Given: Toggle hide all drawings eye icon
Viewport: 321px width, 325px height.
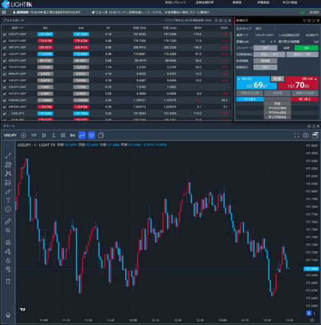Looking at the screenshot, I should [8, 269].
